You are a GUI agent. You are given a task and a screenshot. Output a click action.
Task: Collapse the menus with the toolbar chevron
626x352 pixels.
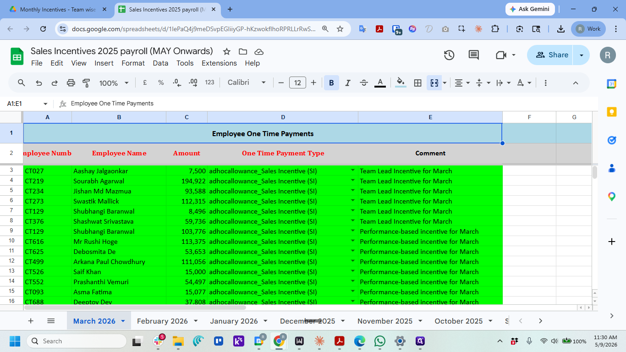(576, 83)
